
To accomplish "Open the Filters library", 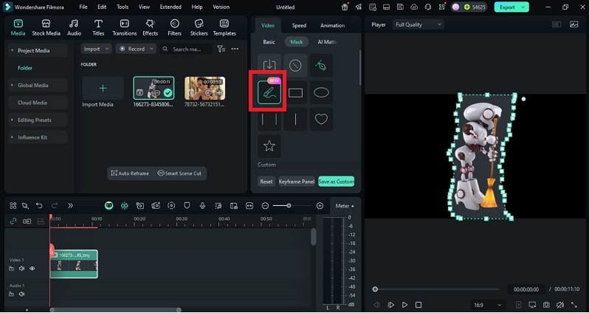I will point(175,28).
